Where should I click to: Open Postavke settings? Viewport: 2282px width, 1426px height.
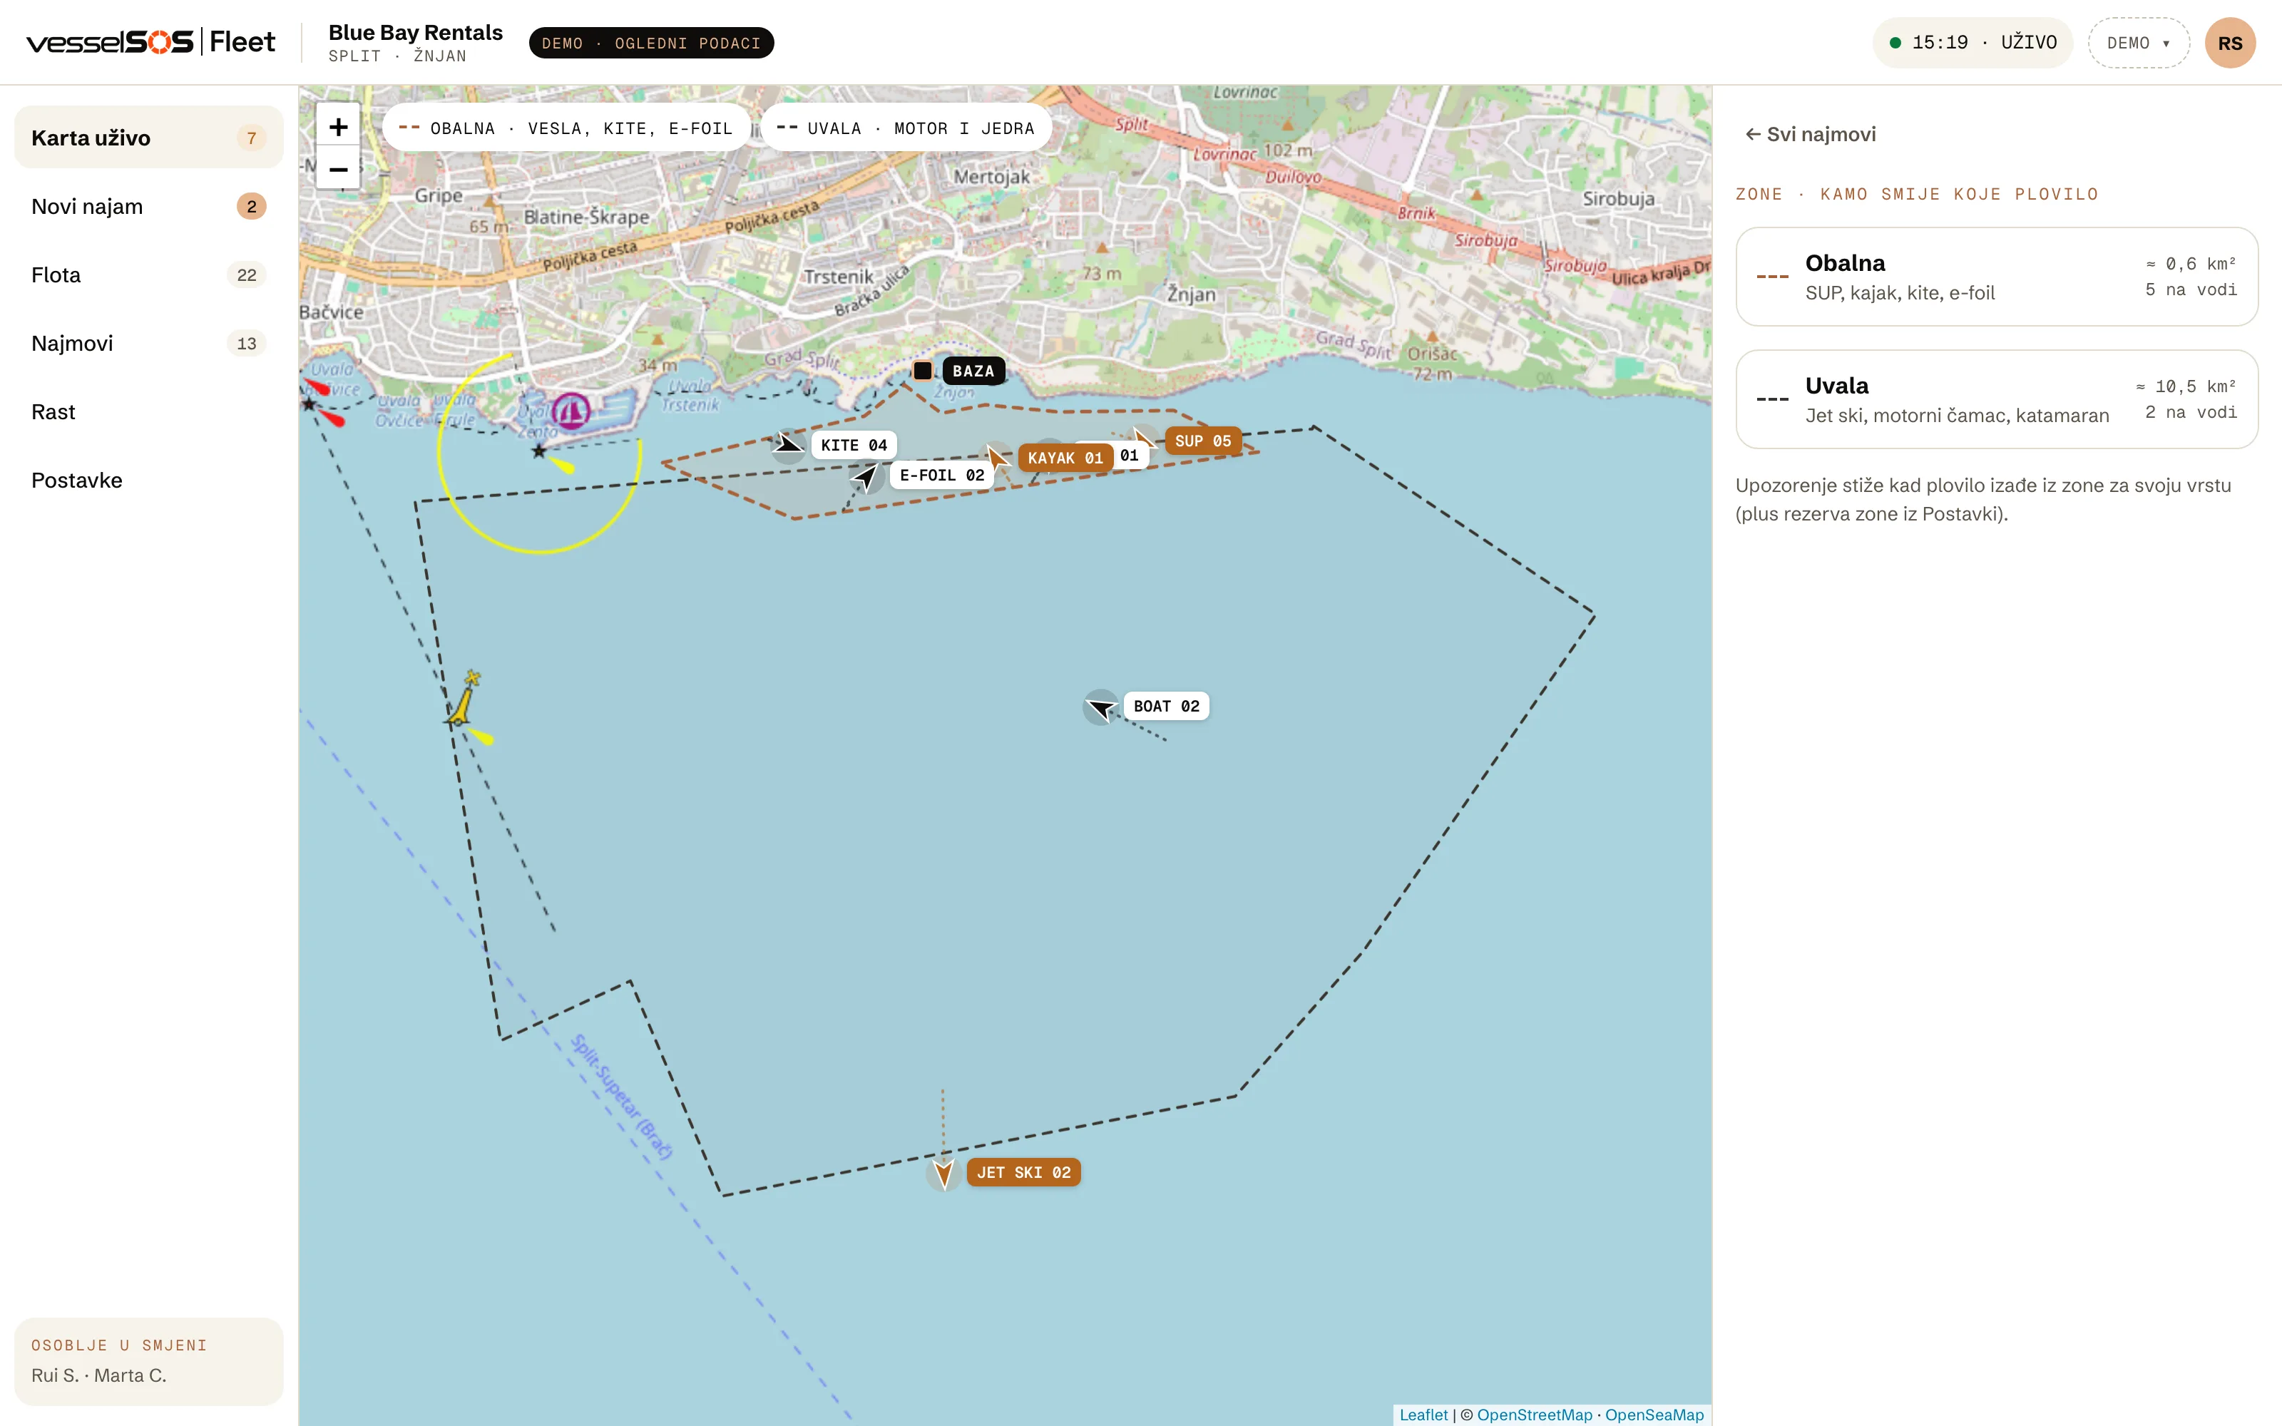click(x=149, y=480)
